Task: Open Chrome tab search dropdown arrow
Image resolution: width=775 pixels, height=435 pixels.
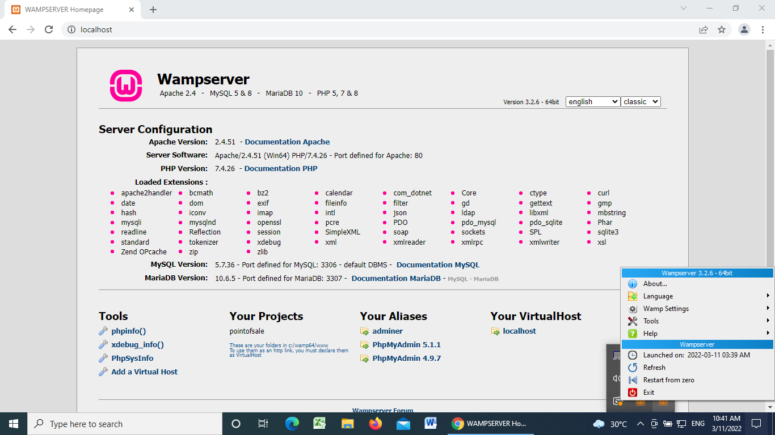Action: [x=683, y=8]
